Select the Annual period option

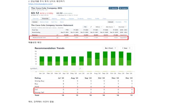(110, 22)
